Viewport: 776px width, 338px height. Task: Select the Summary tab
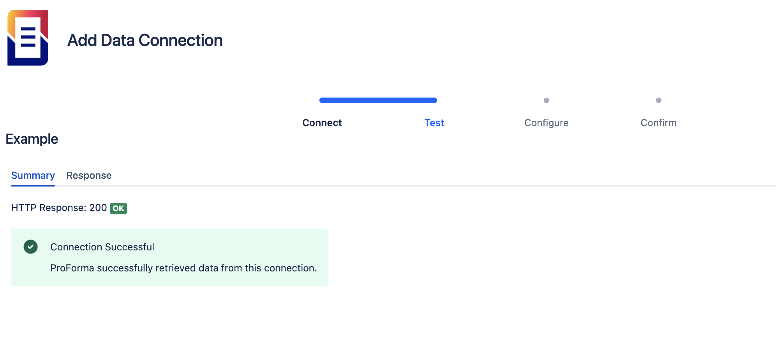[33, 175]
